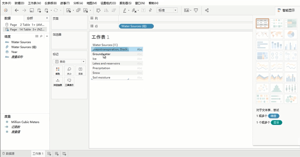Viewport: 300px width, 157px height.
Task: Click the new worksheet toolbar icon
Action: coord(69,10)
